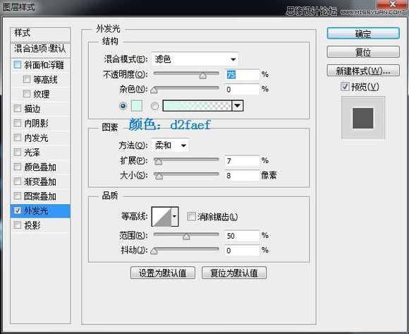The width and height of the screenshot is (409, 334).
Task: Click 复位为默认值 button
Action: (x=234, y=273)
